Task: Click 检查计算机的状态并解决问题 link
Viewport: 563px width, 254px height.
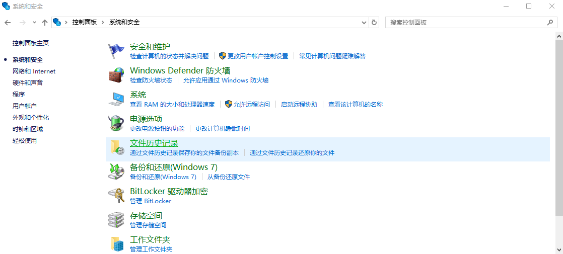Action: pyautogui.click(x=169, y=56)
